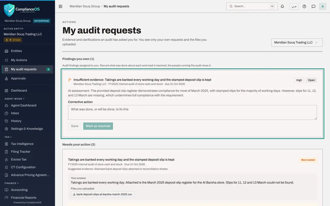The image size is (330, 206).
Task: Open the notifications bell
Action: (282, 6)
